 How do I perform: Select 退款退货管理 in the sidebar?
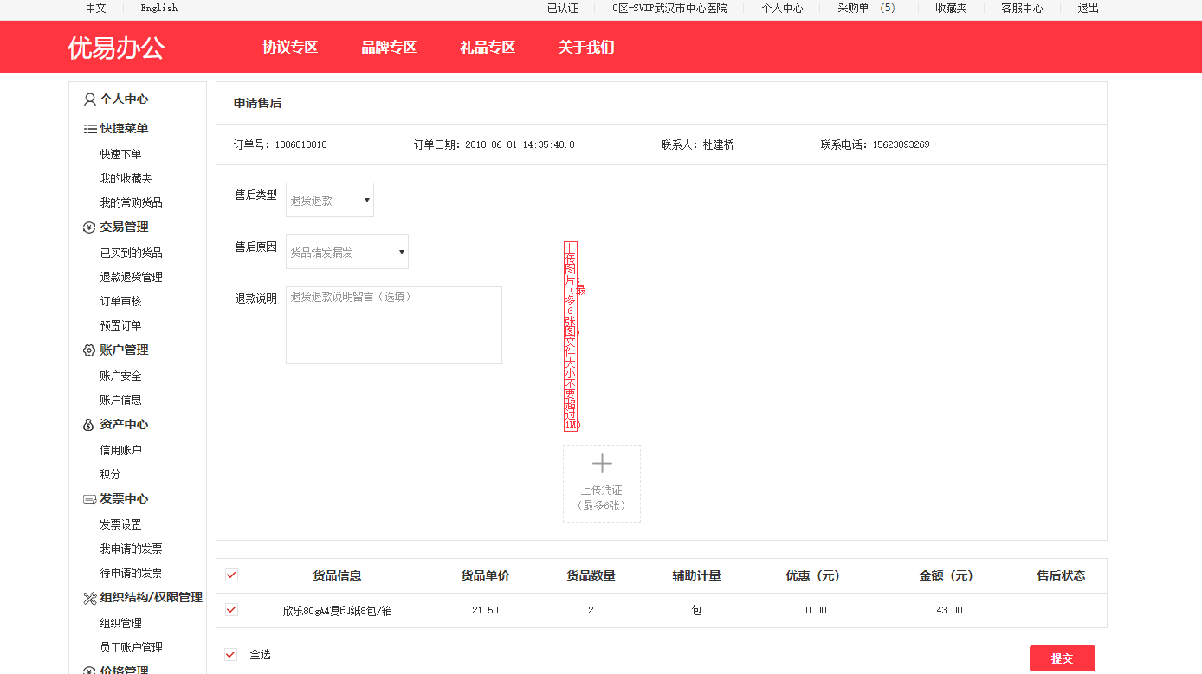131,277
